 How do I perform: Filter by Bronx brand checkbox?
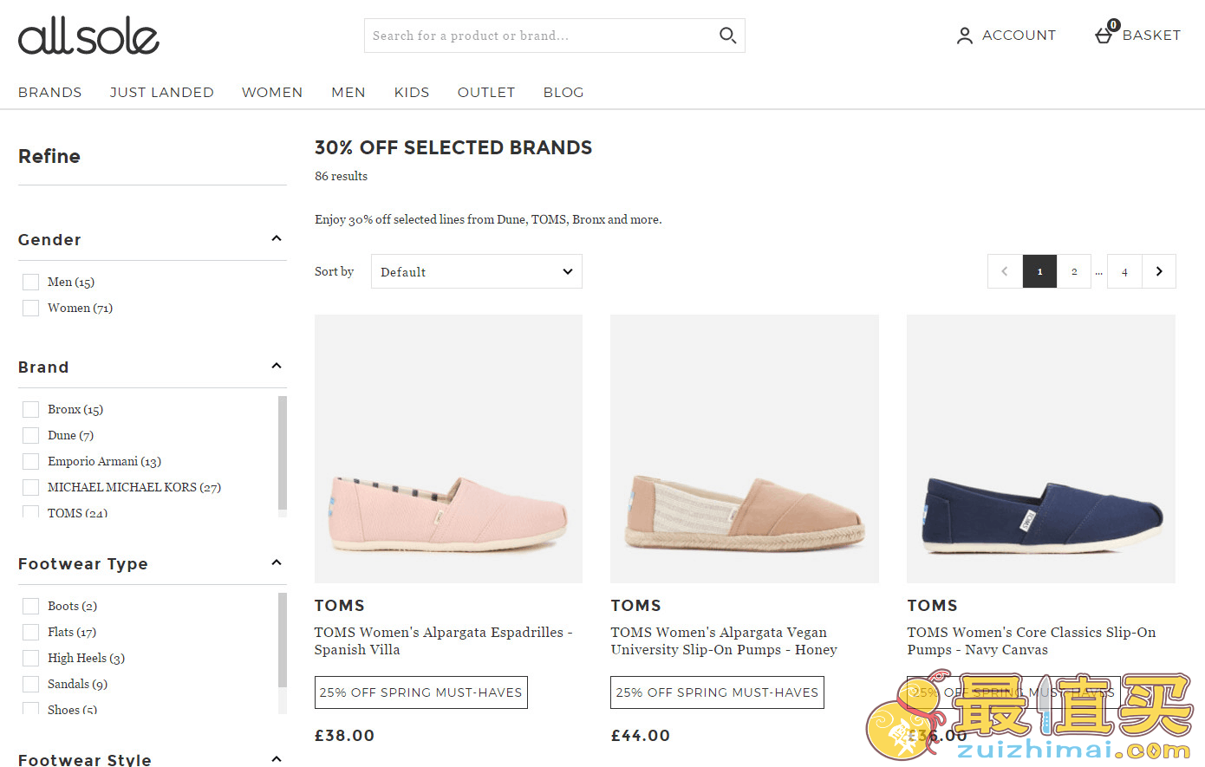30,409
